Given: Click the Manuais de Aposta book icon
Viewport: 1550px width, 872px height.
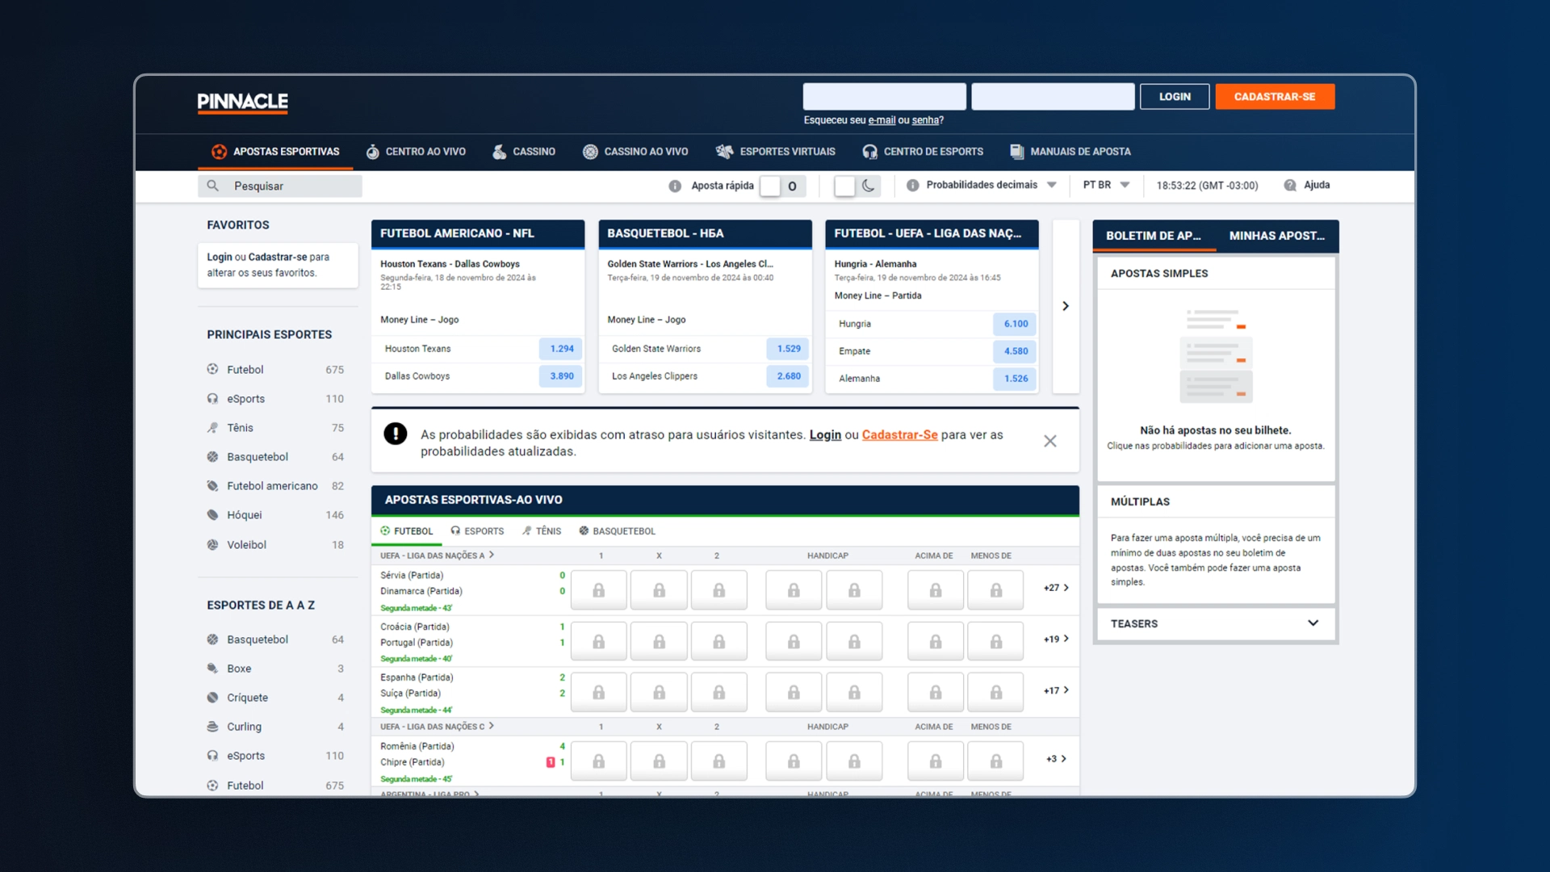Looking at the screenshot, I should coord(1016,151).
